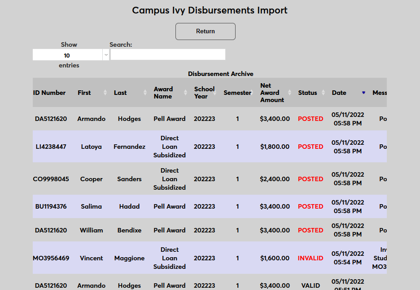Click the VALID status in the bottom row
Image resolution: width=420 pixels, height=290 pixels.
[x=310, y=285]
